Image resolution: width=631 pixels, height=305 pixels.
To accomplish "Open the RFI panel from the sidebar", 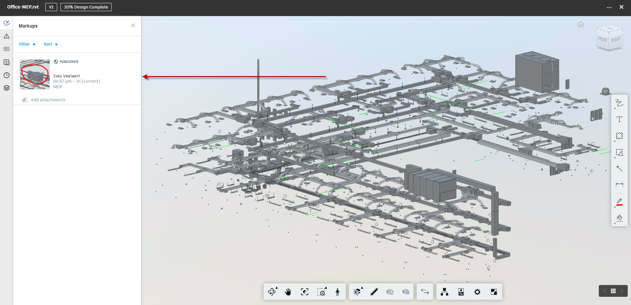I will (6, 49).
